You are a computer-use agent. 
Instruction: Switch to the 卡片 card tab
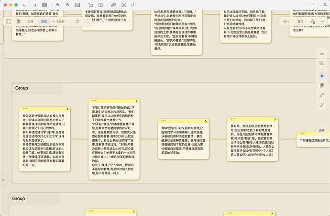click(x=286, y=22)
